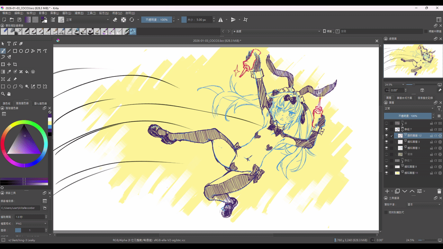
Task: Select the Rectangle shape tool
Action: pyautogui.click(x=15, y=51)
